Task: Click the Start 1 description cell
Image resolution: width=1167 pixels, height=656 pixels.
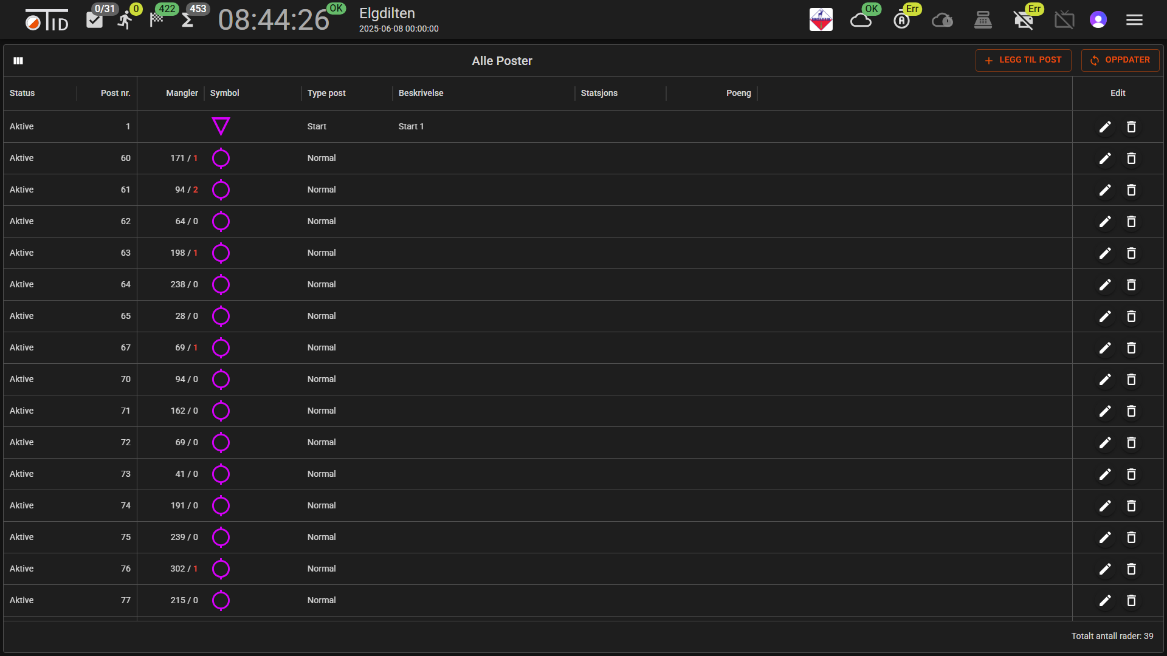Action: point(411,126)
